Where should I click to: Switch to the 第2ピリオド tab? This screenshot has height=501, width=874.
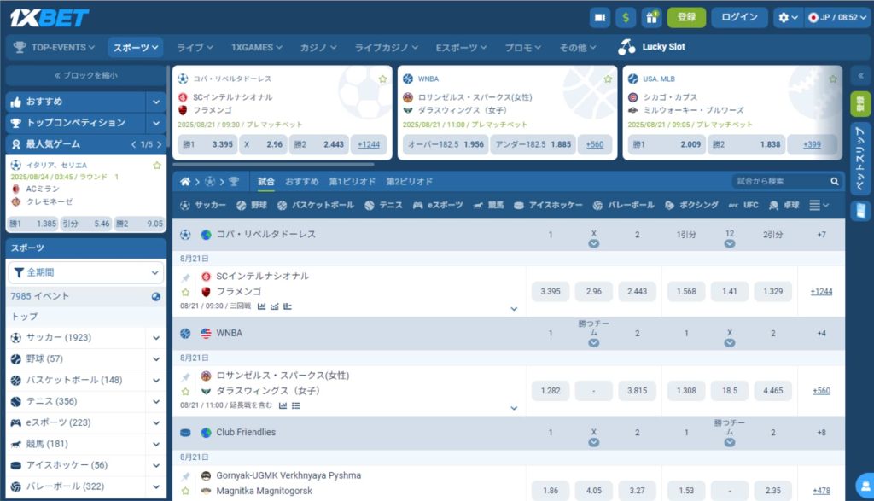pos(409,181)
